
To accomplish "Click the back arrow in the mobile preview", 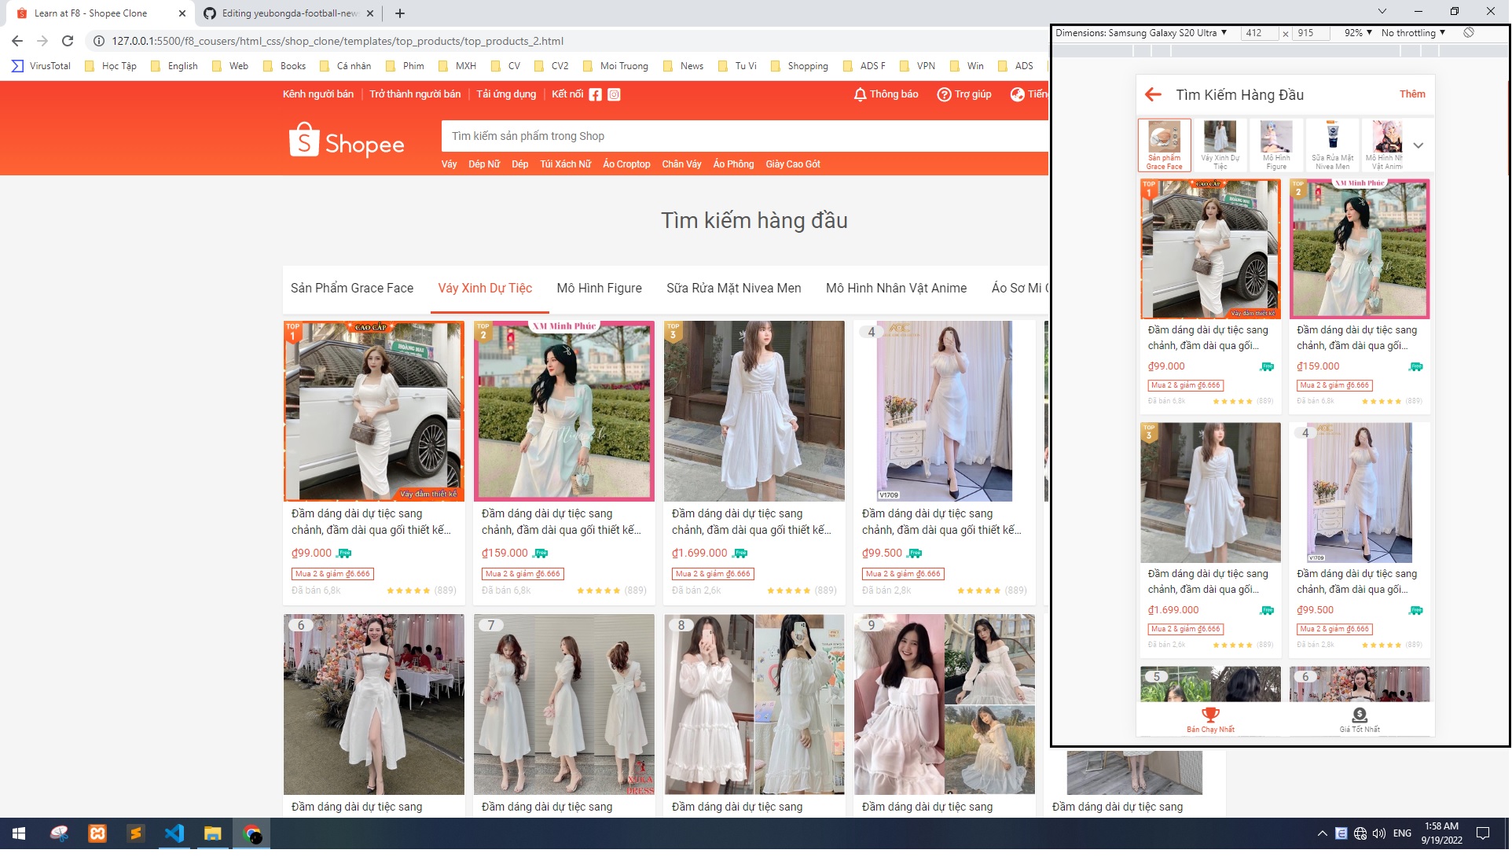I will click(x=1152, y=94).
